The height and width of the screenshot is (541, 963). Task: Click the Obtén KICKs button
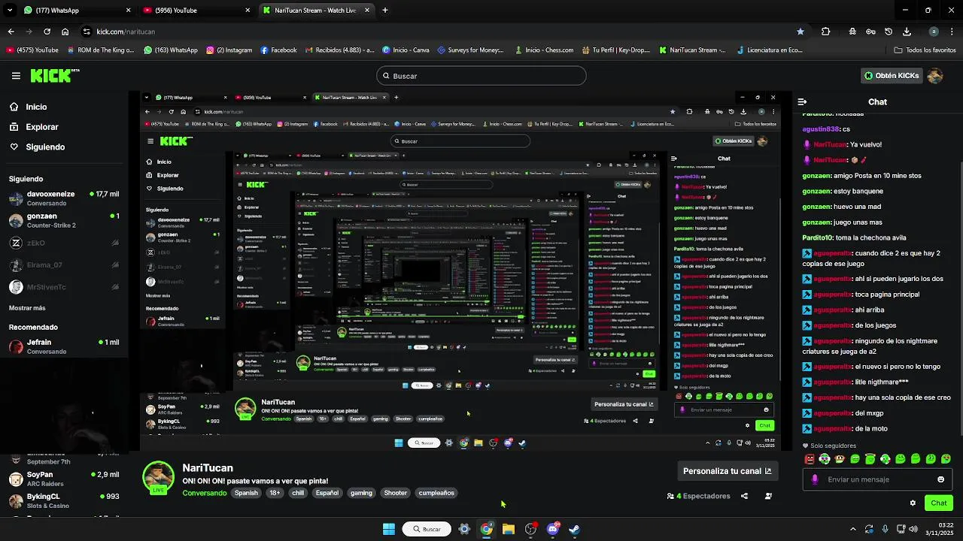(892, 76)
